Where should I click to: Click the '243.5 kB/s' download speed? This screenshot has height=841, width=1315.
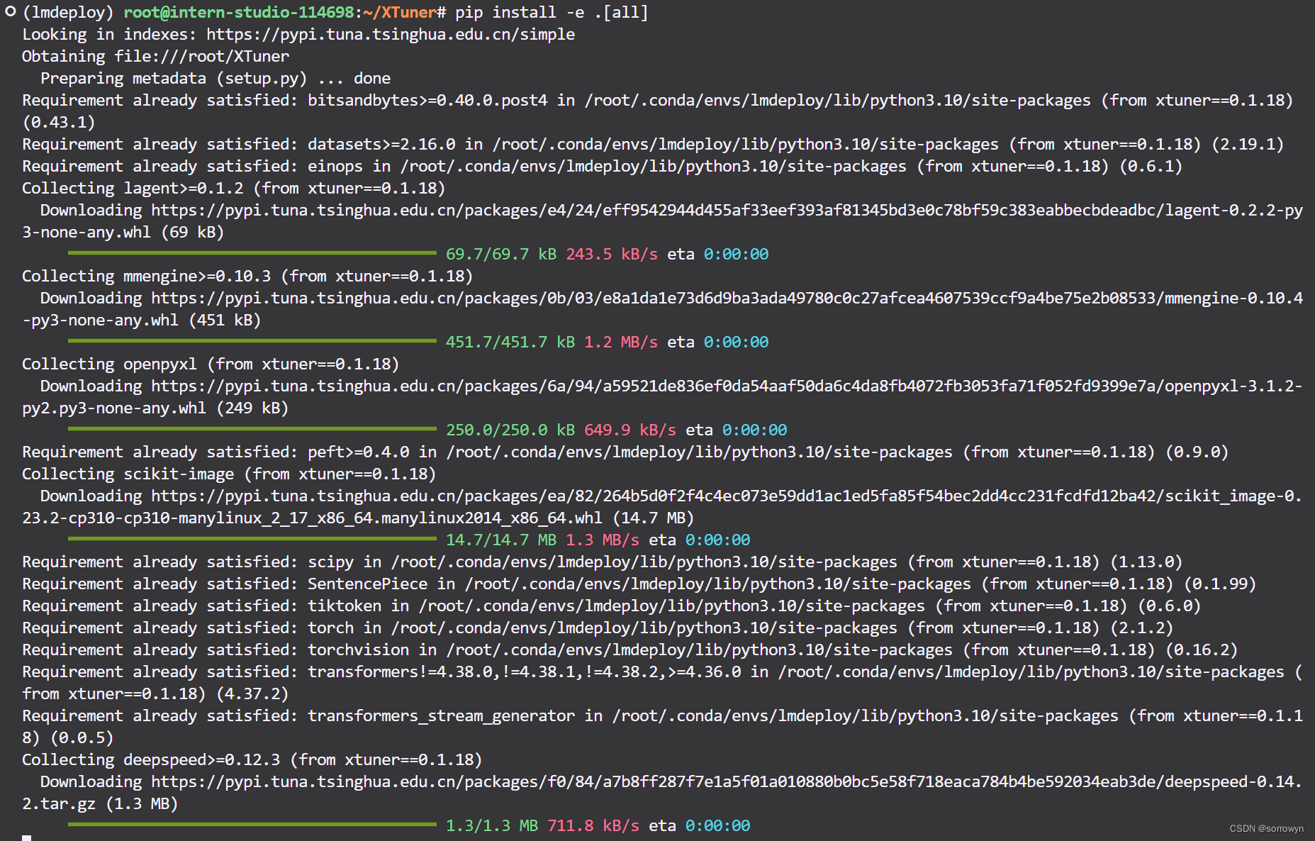[x=612, y=255]
